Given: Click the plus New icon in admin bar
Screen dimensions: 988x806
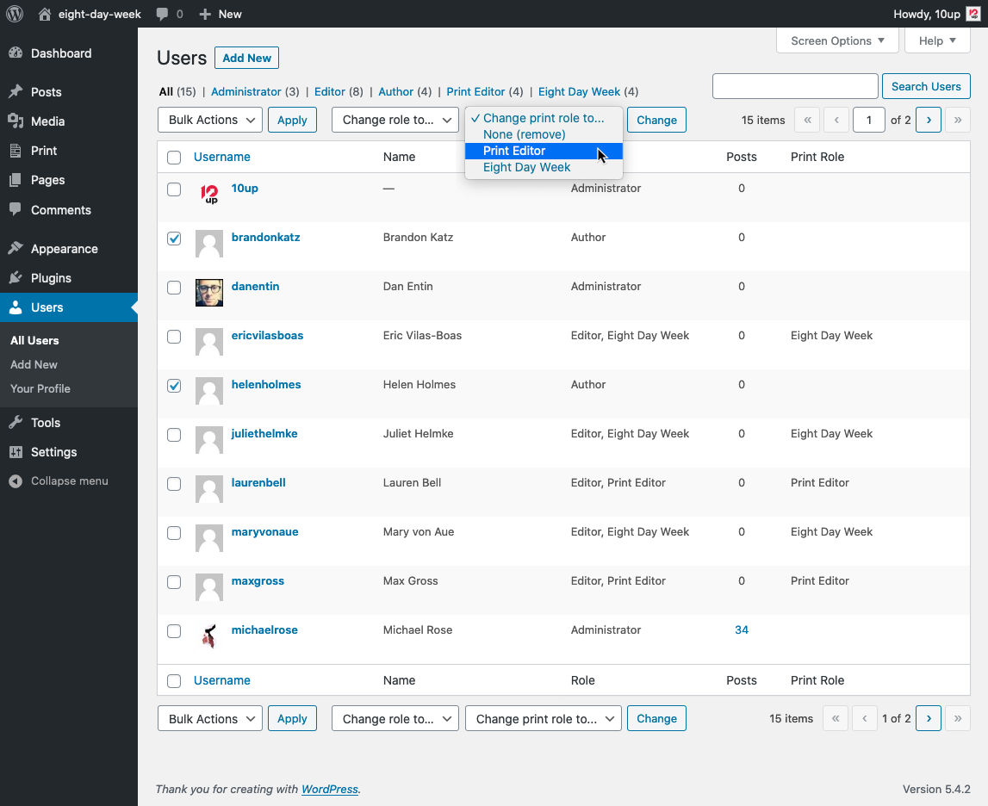Looking at the screenshot, I should [205, 14].
